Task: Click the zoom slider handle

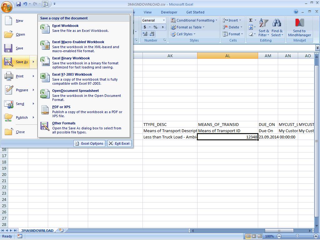Action: tap(297, 236)
